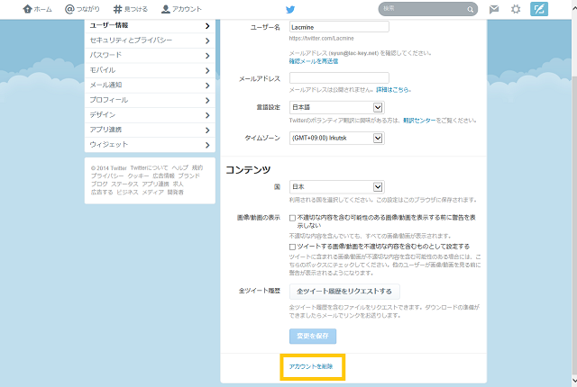Check the 警告を表示しない media checkbox
577x387 pixels.
point(292,218)
